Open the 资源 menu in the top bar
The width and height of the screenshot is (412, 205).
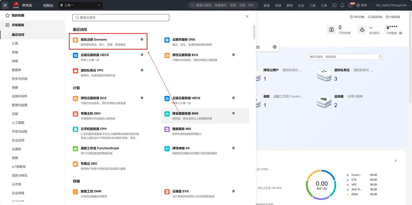278,5
